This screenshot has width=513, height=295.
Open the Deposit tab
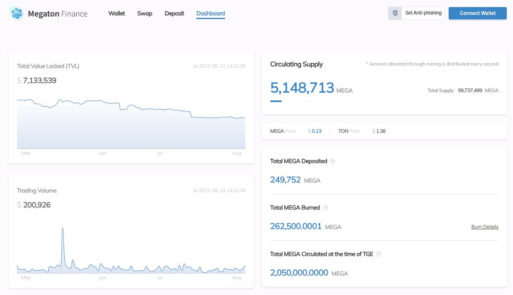(x=174, y=13)
